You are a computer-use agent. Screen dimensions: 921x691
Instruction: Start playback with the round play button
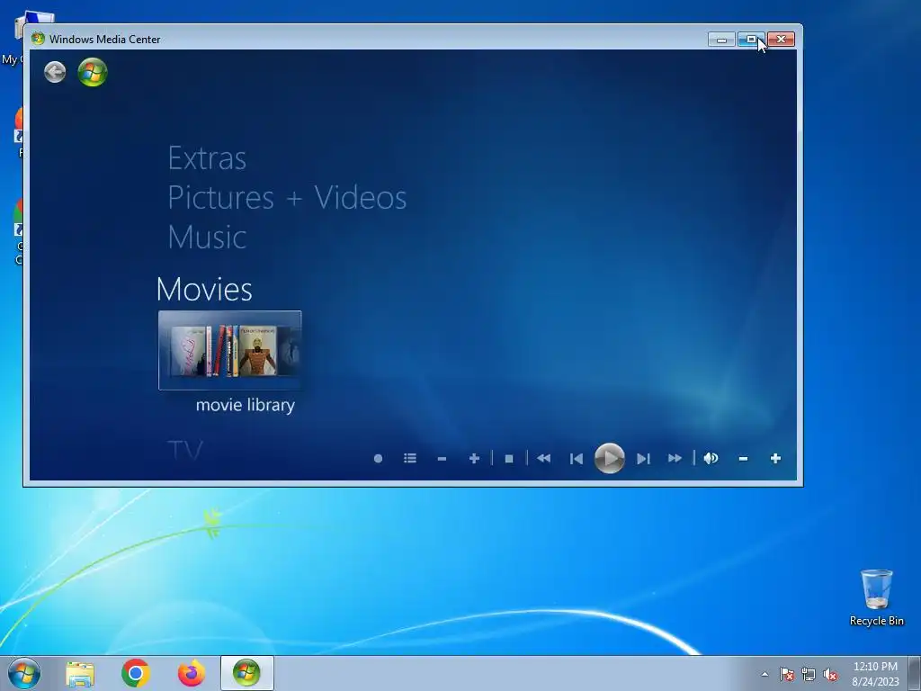point(609,458)
